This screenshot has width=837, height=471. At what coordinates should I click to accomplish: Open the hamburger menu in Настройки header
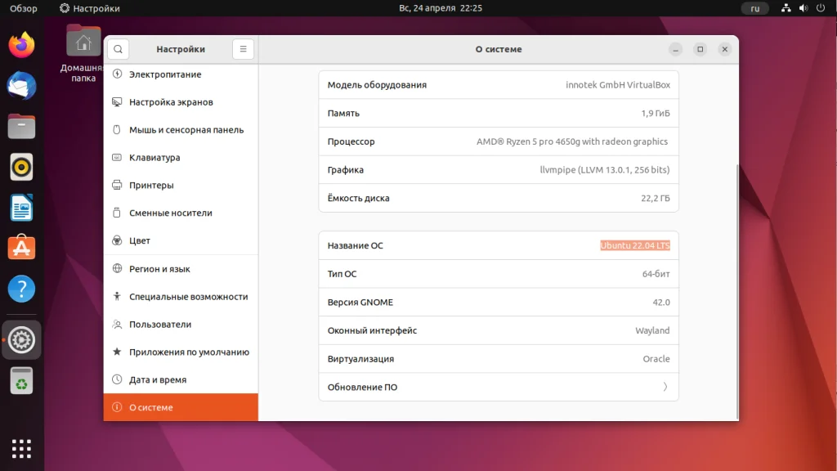[x=243, y=49]
